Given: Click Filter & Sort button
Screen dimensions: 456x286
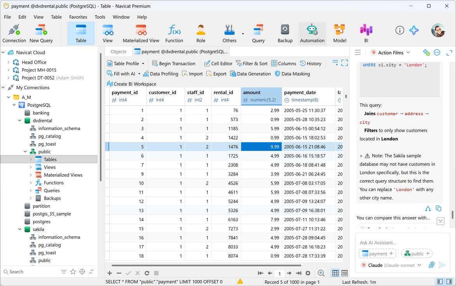Looking at the screenshot, I should point(252,64).
